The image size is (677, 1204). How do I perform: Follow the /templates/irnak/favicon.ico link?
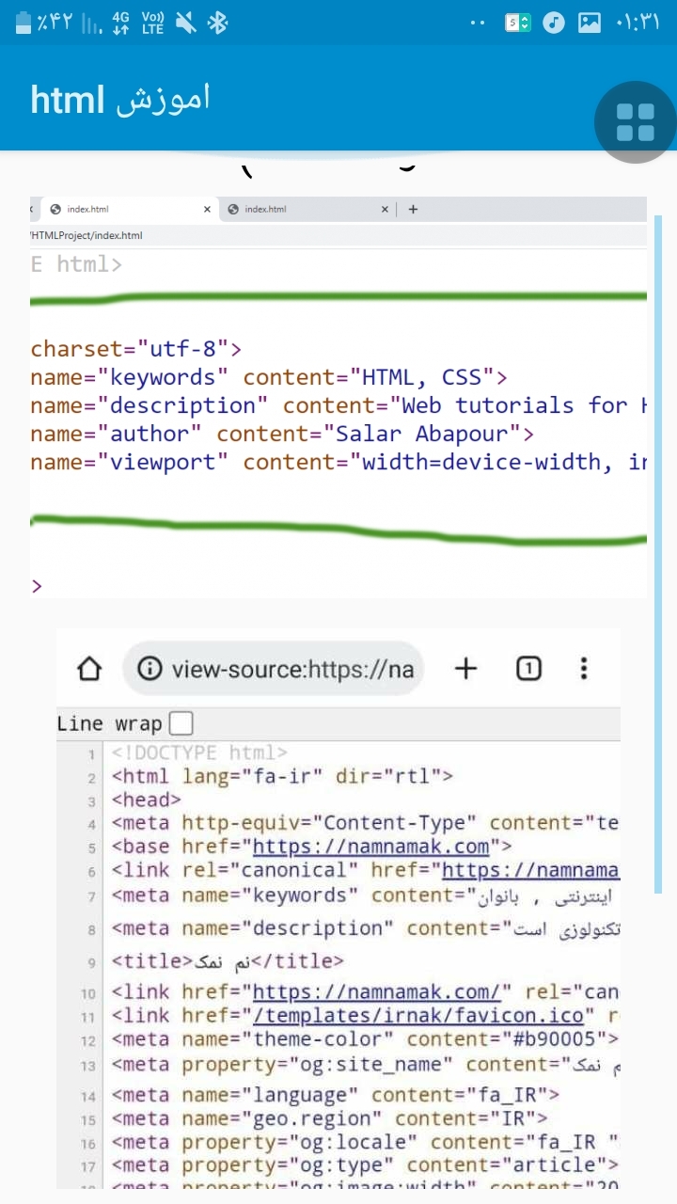(419, 1016)
